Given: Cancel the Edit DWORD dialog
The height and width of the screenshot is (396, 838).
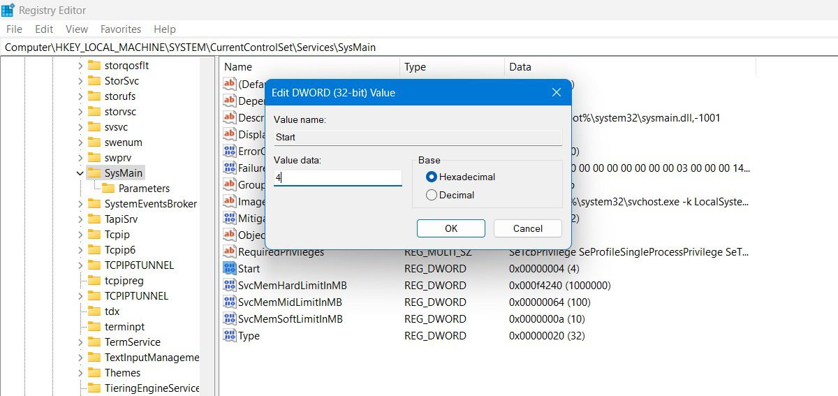Looking at the screenshot, I should (x=528, y=228).
